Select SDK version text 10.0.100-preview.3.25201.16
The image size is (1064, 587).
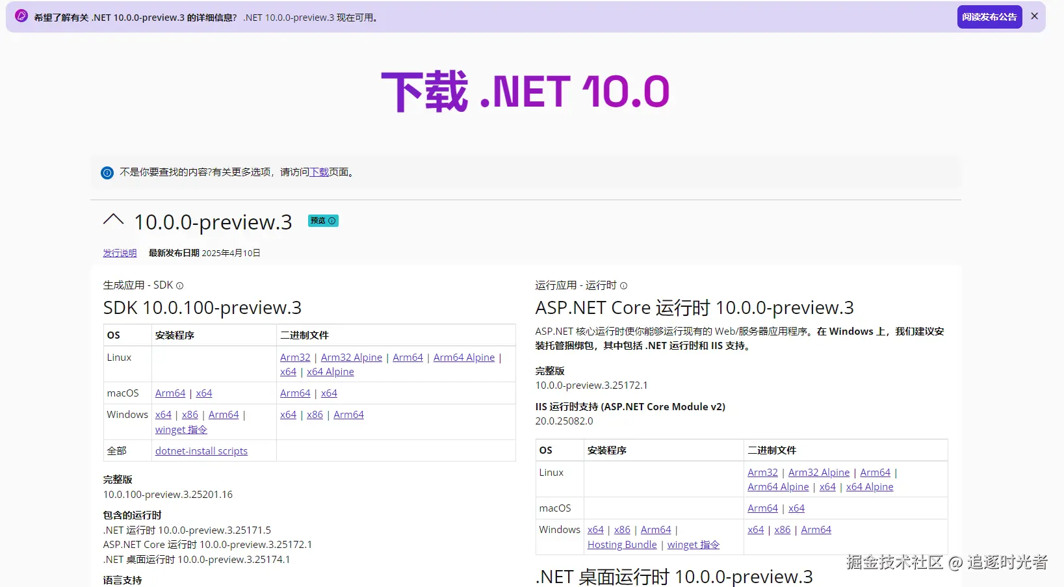coord(168,495)
